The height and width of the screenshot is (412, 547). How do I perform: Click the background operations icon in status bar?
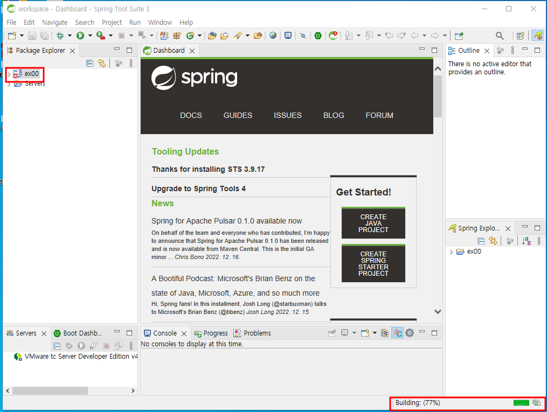pos(536,403)
